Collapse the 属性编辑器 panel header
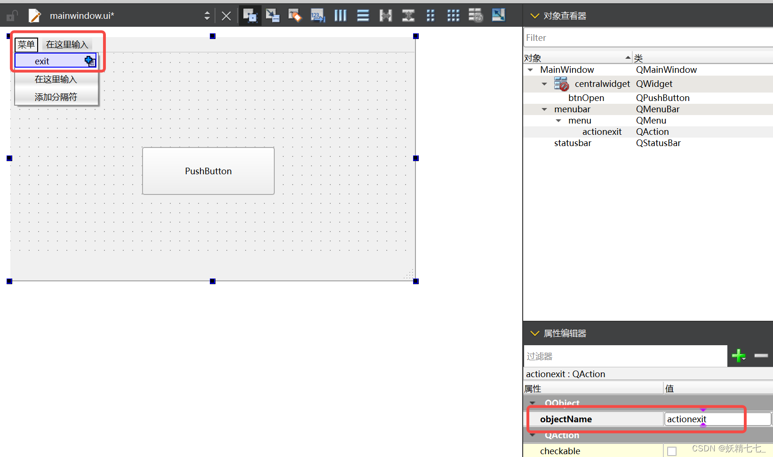Viewport: 773px width, 457px height. pos(534,333)
